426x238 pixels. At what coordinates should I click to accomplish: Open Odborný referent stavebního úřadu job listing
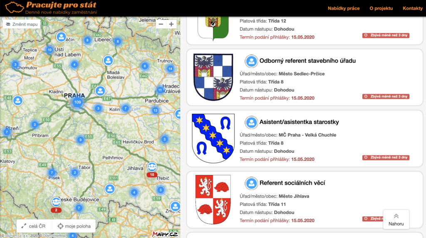pyautogui.click(x=307, y=61)
